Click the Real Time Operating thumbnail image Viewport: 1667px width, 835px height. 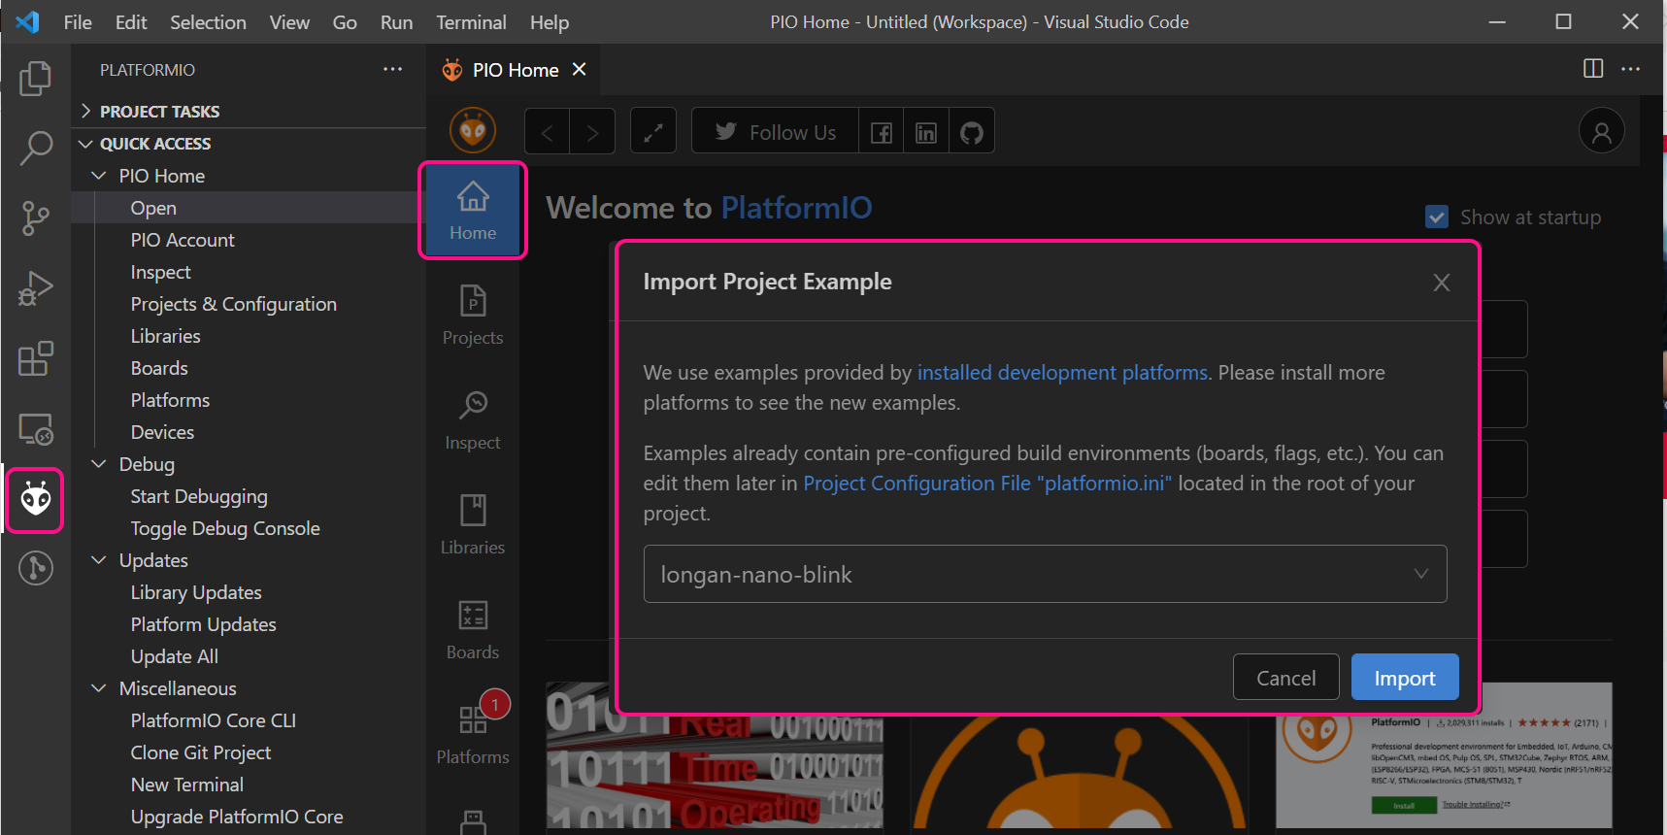coord(716,756)
